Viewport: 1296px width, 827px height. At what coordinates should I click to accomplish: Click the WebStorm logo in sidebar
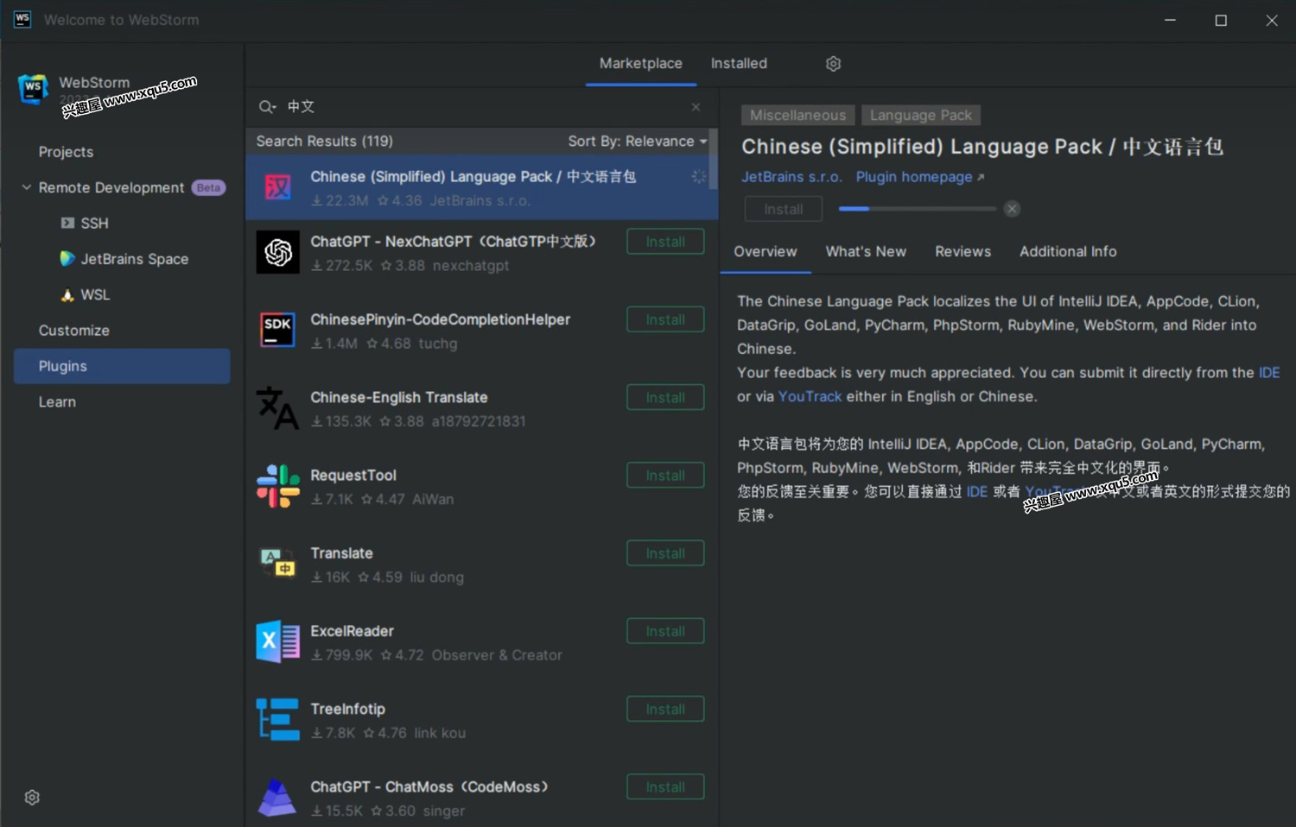pos(33,89)
